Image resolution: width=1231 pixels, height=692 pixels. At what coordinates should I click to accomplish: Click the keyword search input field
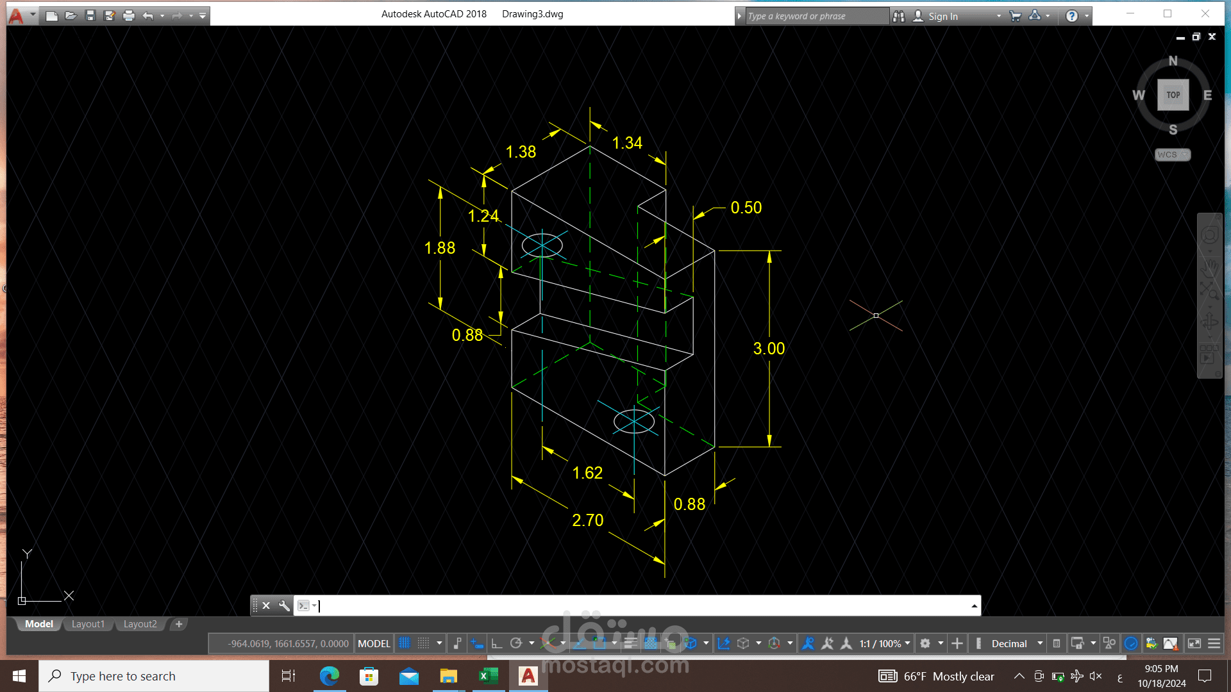(817, 16)
